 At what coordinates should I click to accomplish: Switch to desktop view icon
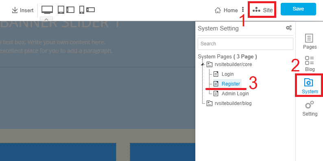click(47, 10)
